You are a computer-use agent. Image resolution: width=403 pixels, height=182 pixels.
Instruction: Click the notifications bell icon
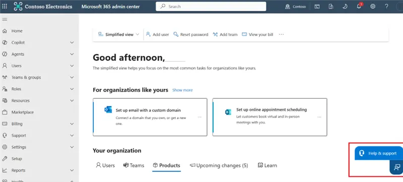(x=359, y=7)
